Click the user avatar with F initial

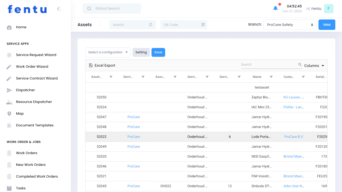pos(329,9)
